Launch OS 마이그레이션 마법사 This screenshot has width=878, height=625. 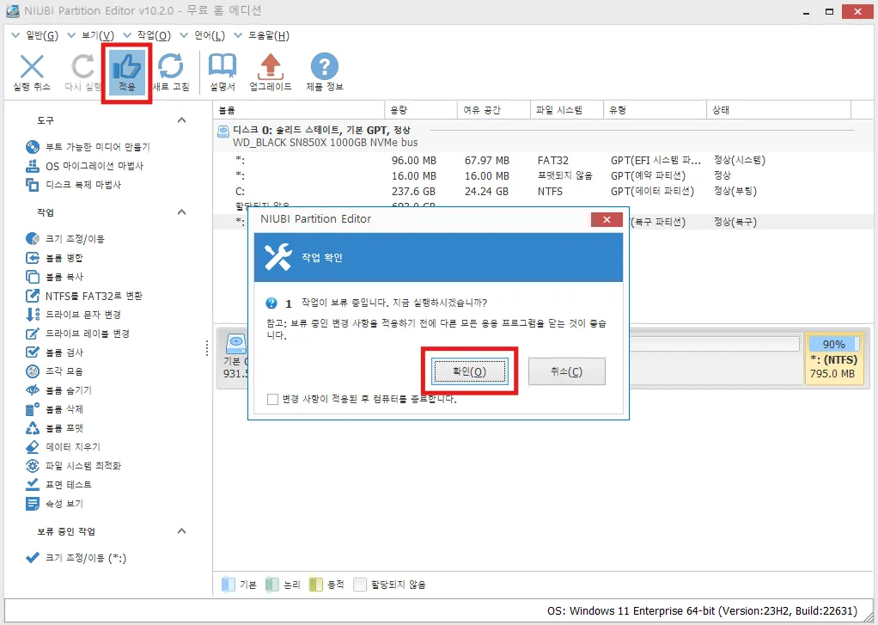[84, 166]
